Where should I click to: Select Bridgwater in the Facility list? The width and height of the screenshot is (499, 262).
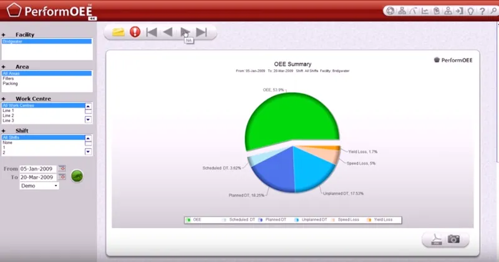(x=47, y=41)
